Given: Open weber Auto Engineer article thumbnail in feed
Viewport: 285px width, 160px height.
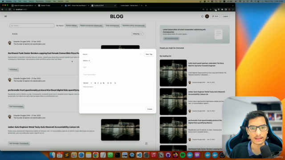Looking at the screenshot, I should [x=120, y=130].
